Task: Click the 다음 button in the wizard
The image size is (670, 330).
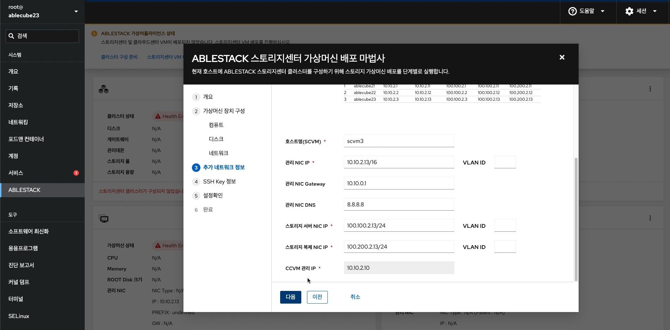Action: [x=290, y=297]
